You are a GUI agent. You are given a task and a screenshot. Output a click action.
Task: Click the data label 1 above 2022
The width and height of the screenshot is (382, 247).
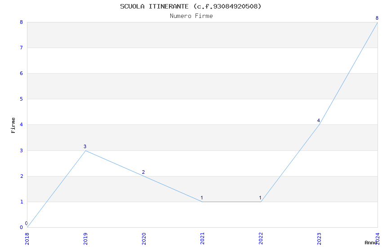[x=260, y=198]
